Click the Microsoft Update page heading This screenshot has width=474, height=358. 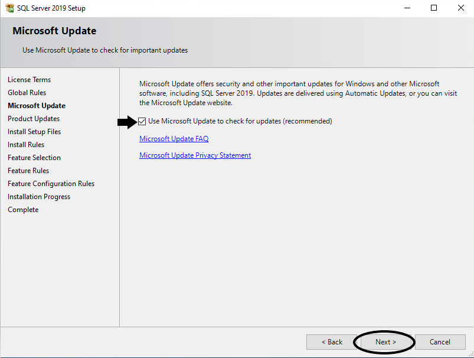pos(54,31)
